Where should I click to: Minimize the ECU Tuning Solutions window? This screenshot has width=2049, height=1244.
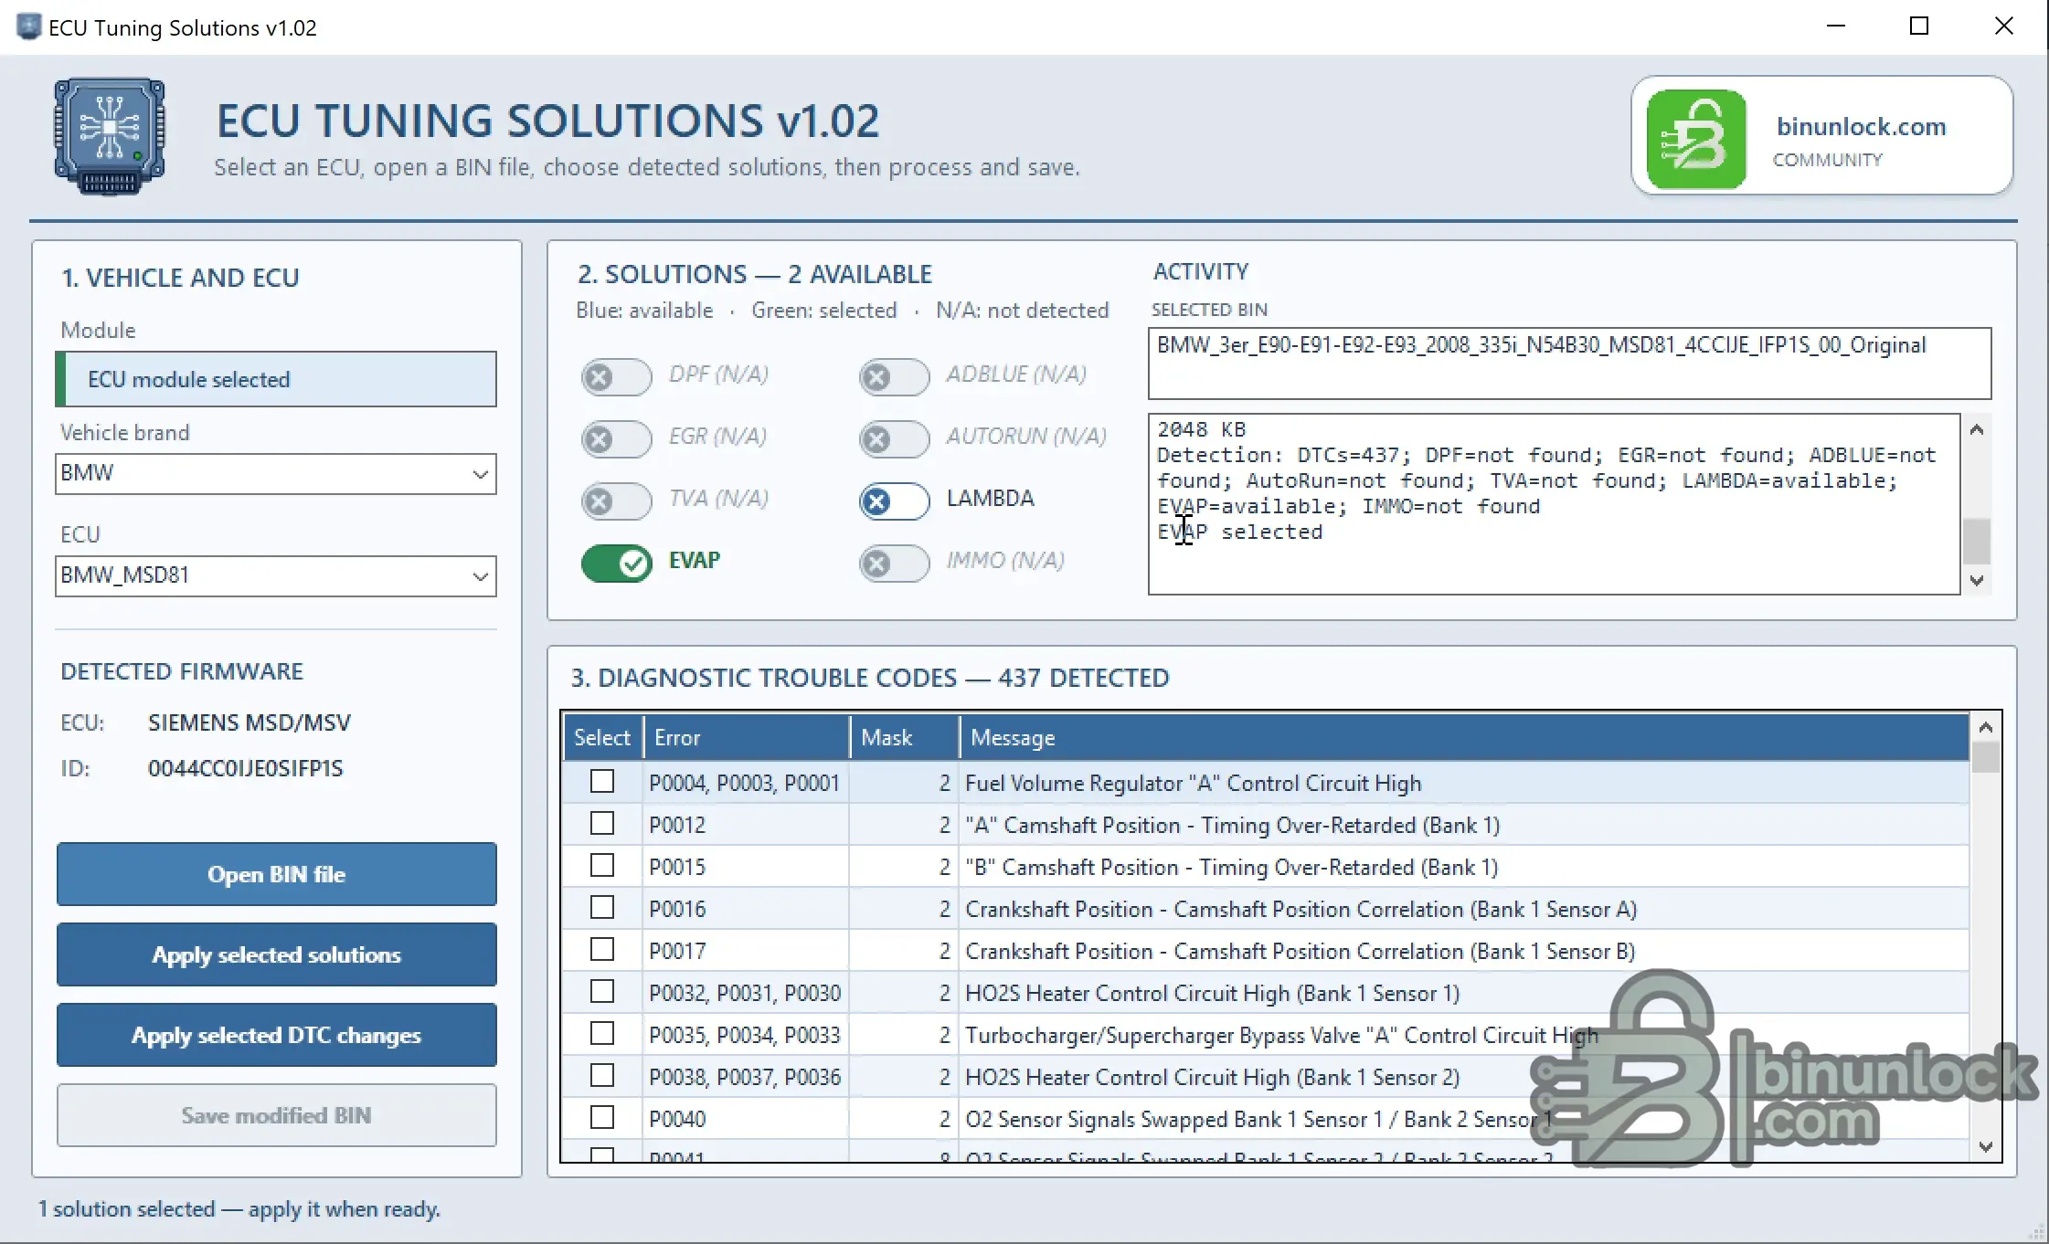[1836, 26]
